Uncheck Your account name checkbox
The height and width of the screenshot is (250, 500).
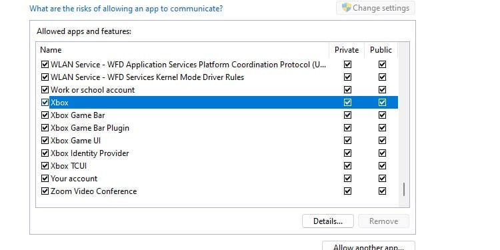[x=45, y=178]
